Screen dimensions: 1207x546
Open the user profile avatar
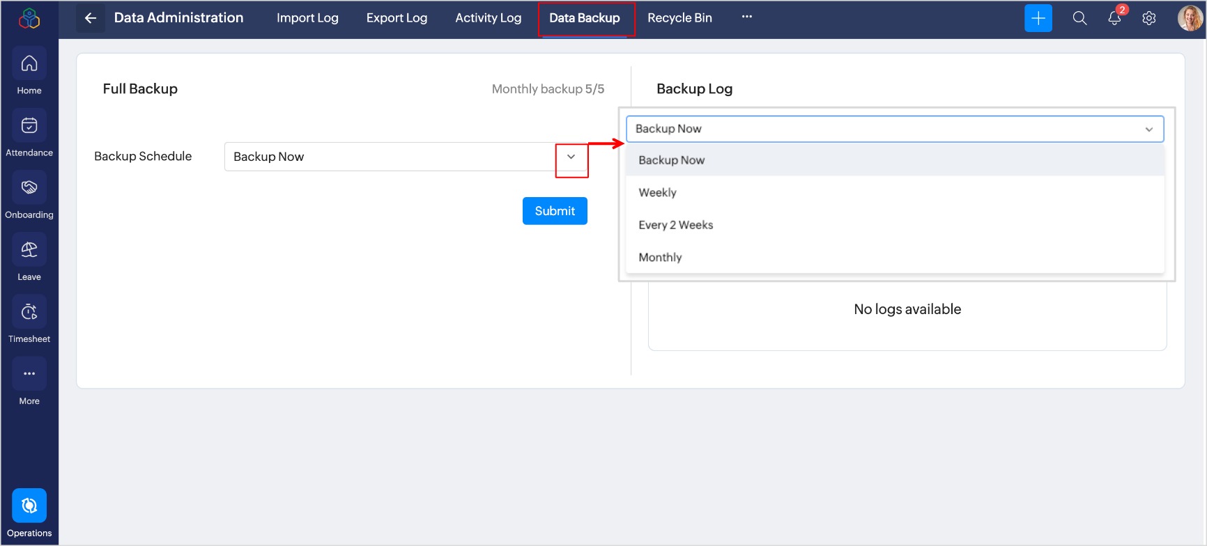click(x=1189, y=18)
